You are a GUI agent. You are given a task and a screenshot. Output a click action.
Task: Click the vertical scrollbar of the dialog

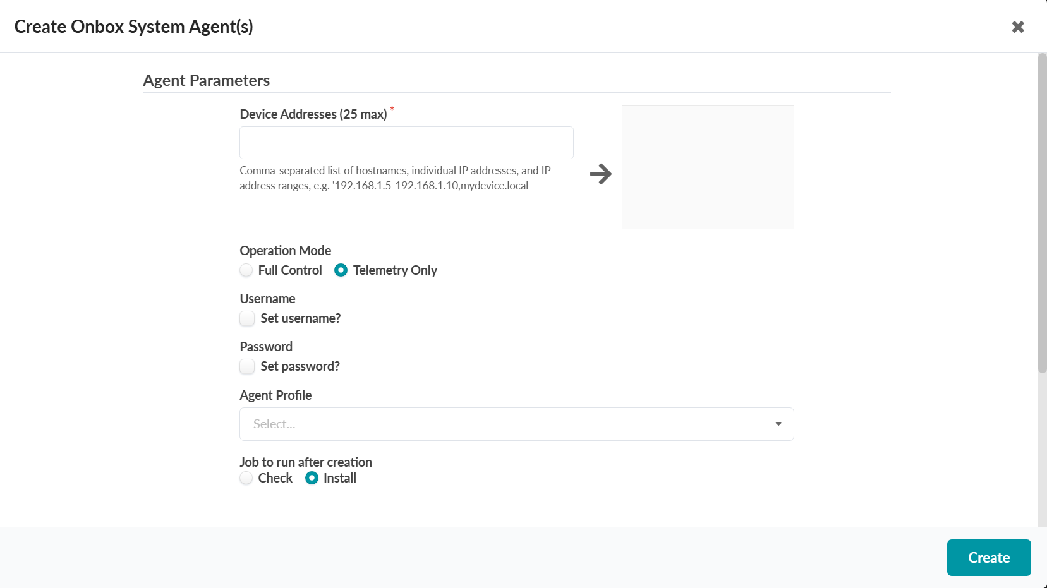(1042, 215)
